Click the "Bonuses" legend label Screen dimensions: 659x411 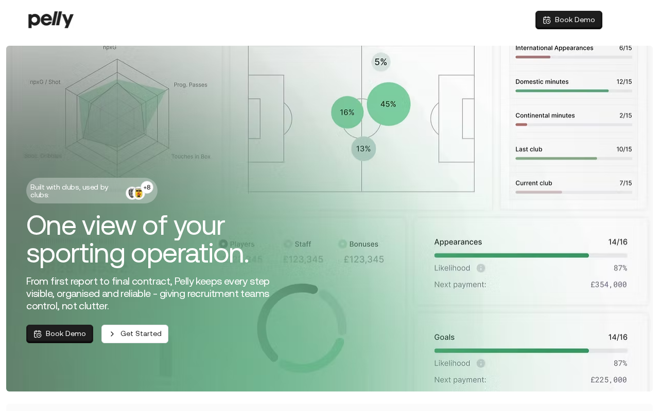[x=363, y=244]
